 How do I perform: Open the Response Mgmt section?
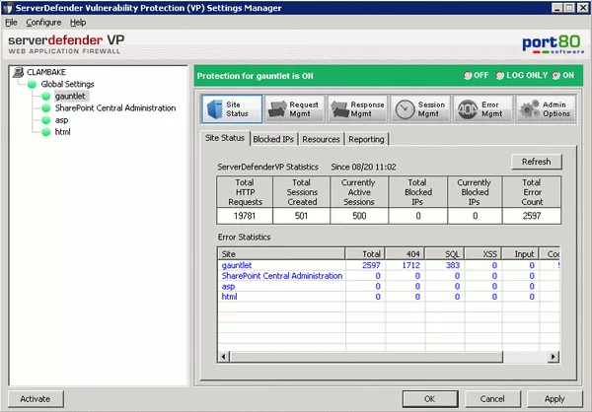click(356, 108)
